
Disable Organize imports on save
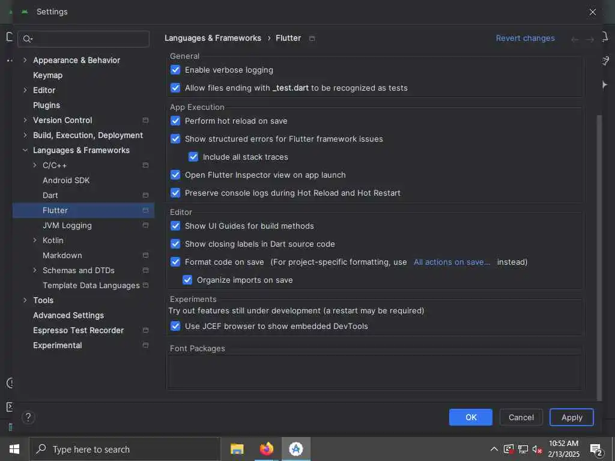[187, 280]
